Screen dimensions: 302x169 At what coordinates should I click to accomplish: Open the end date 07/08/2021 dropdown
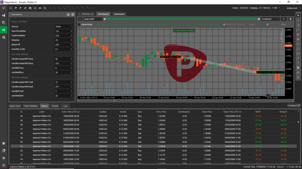(270, 19)
